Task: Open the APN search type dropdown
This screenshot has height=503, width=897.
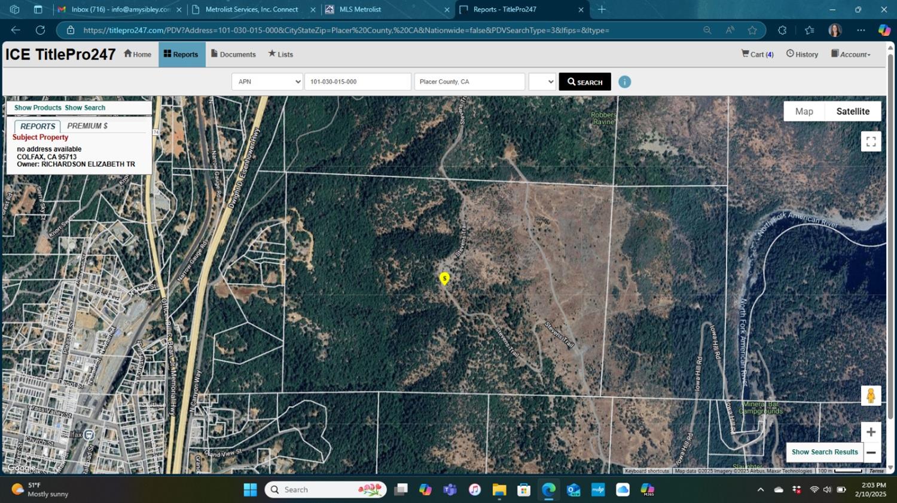Action: [x=267, y=82]
